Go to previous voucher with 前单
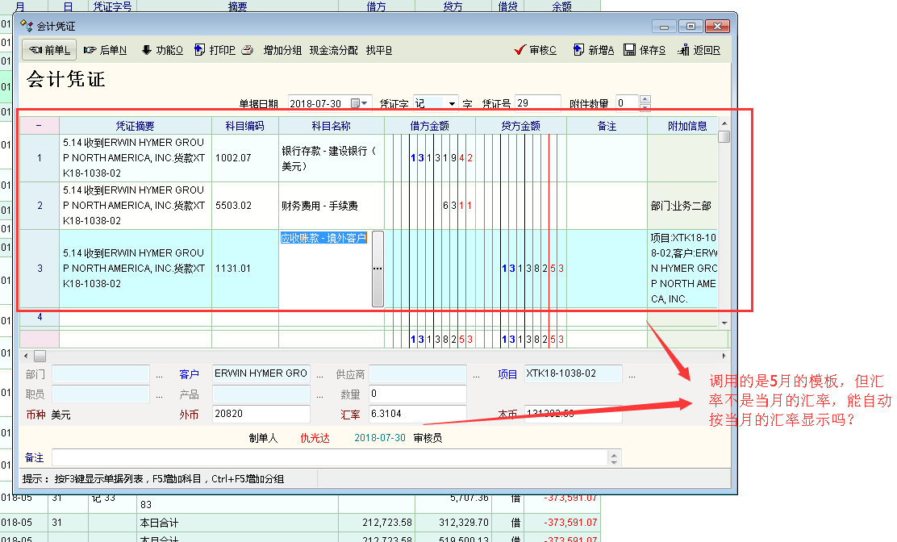 point(49,50)
